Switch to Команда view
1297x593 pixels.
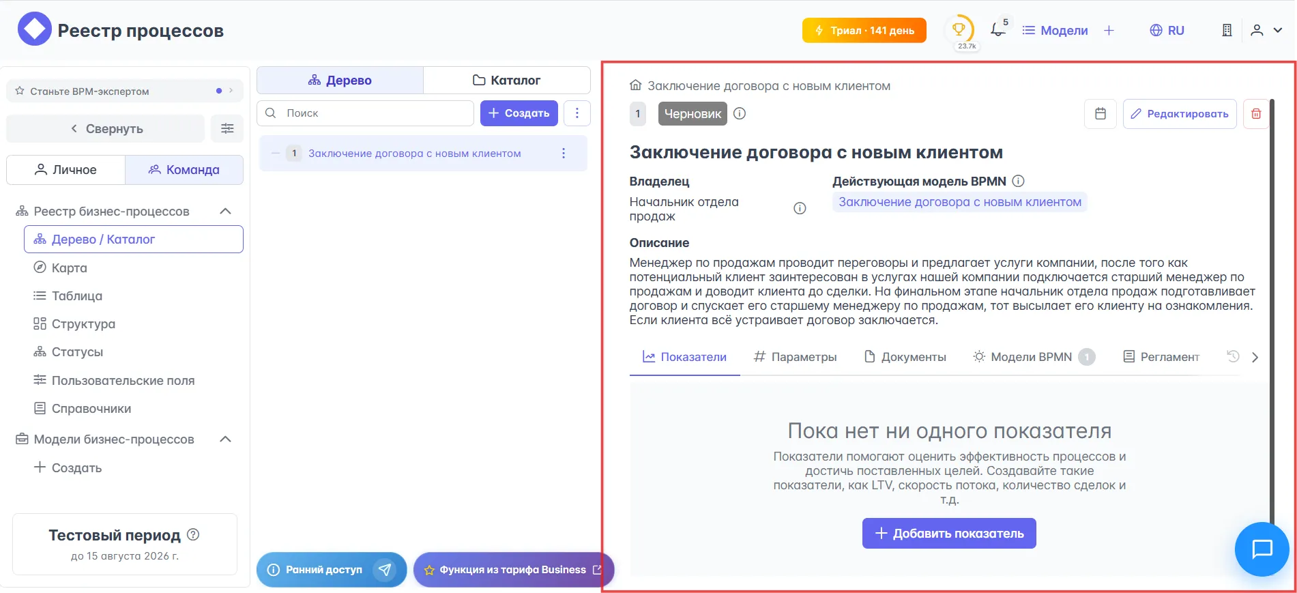[x=184, y=170]
